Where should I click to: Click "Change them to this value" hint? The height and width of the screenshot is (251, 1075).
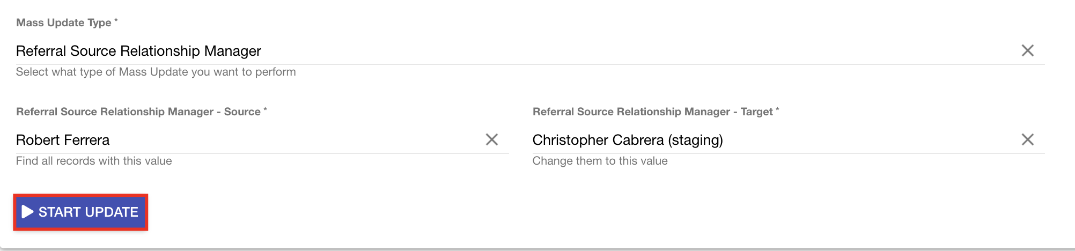(x=600, y=161)
